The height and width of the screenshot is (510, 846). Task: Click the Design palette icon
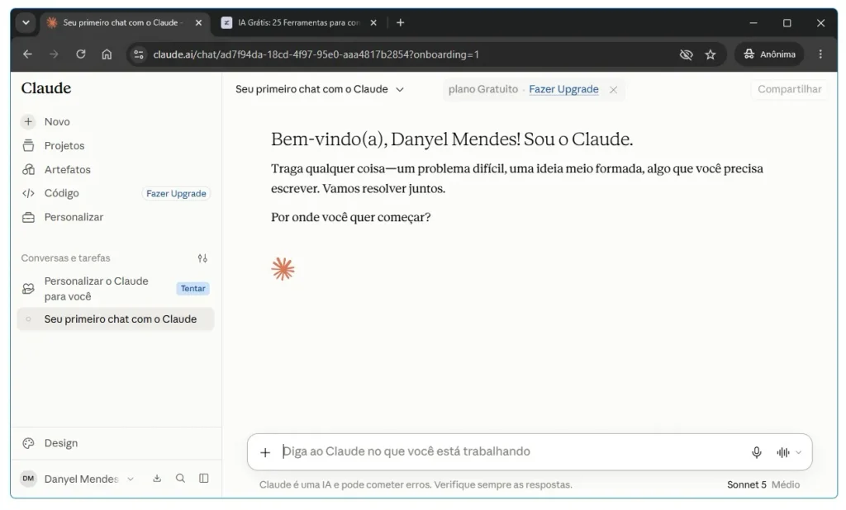coord(28,443)
